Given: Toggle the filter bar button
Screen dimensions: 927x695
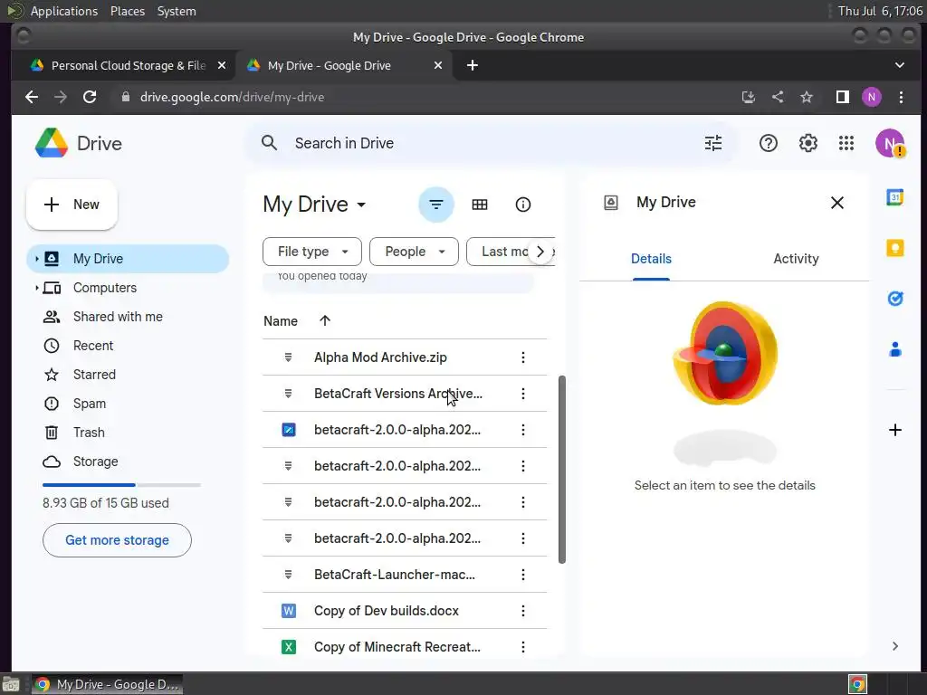Looking at the screenshot, I should 435,205.
